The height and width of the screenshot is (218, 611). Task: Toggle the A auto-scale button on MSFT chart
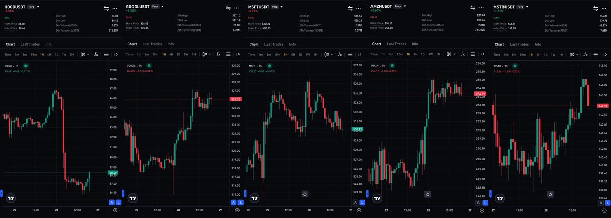click(355, 202)
